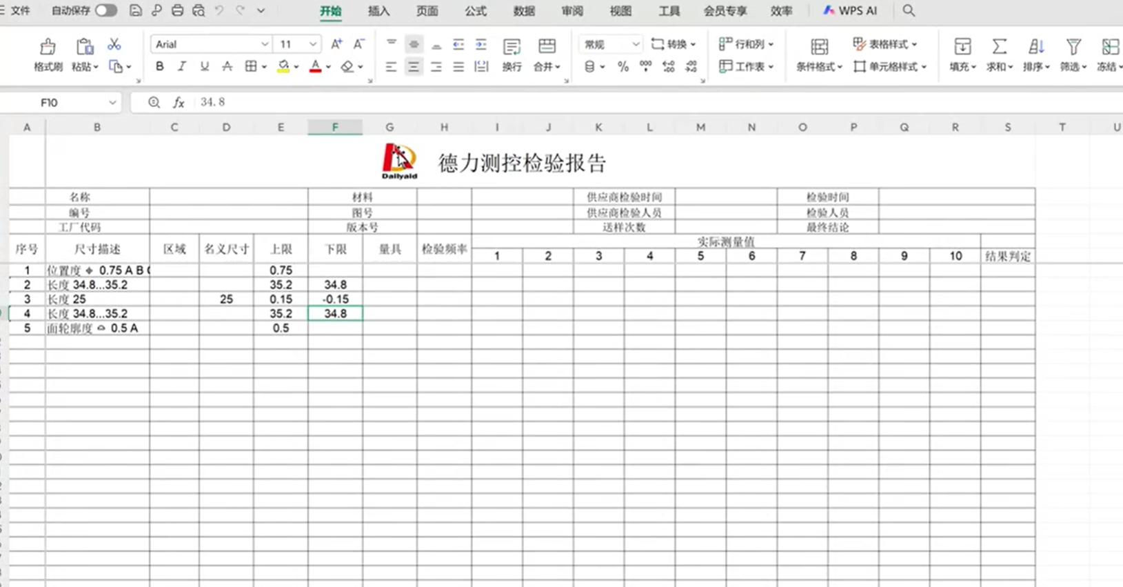Open the Formulas (公式) tab
Viewport: 1123px width, 587px height.
475,11
